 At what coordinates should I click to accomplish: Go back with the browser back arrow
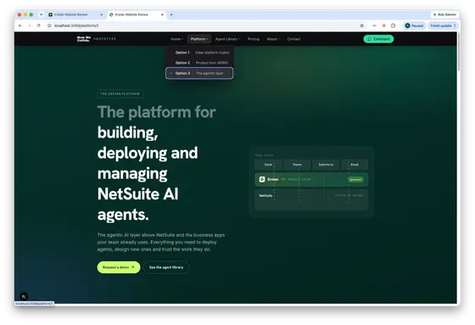(x=20, y=25)
